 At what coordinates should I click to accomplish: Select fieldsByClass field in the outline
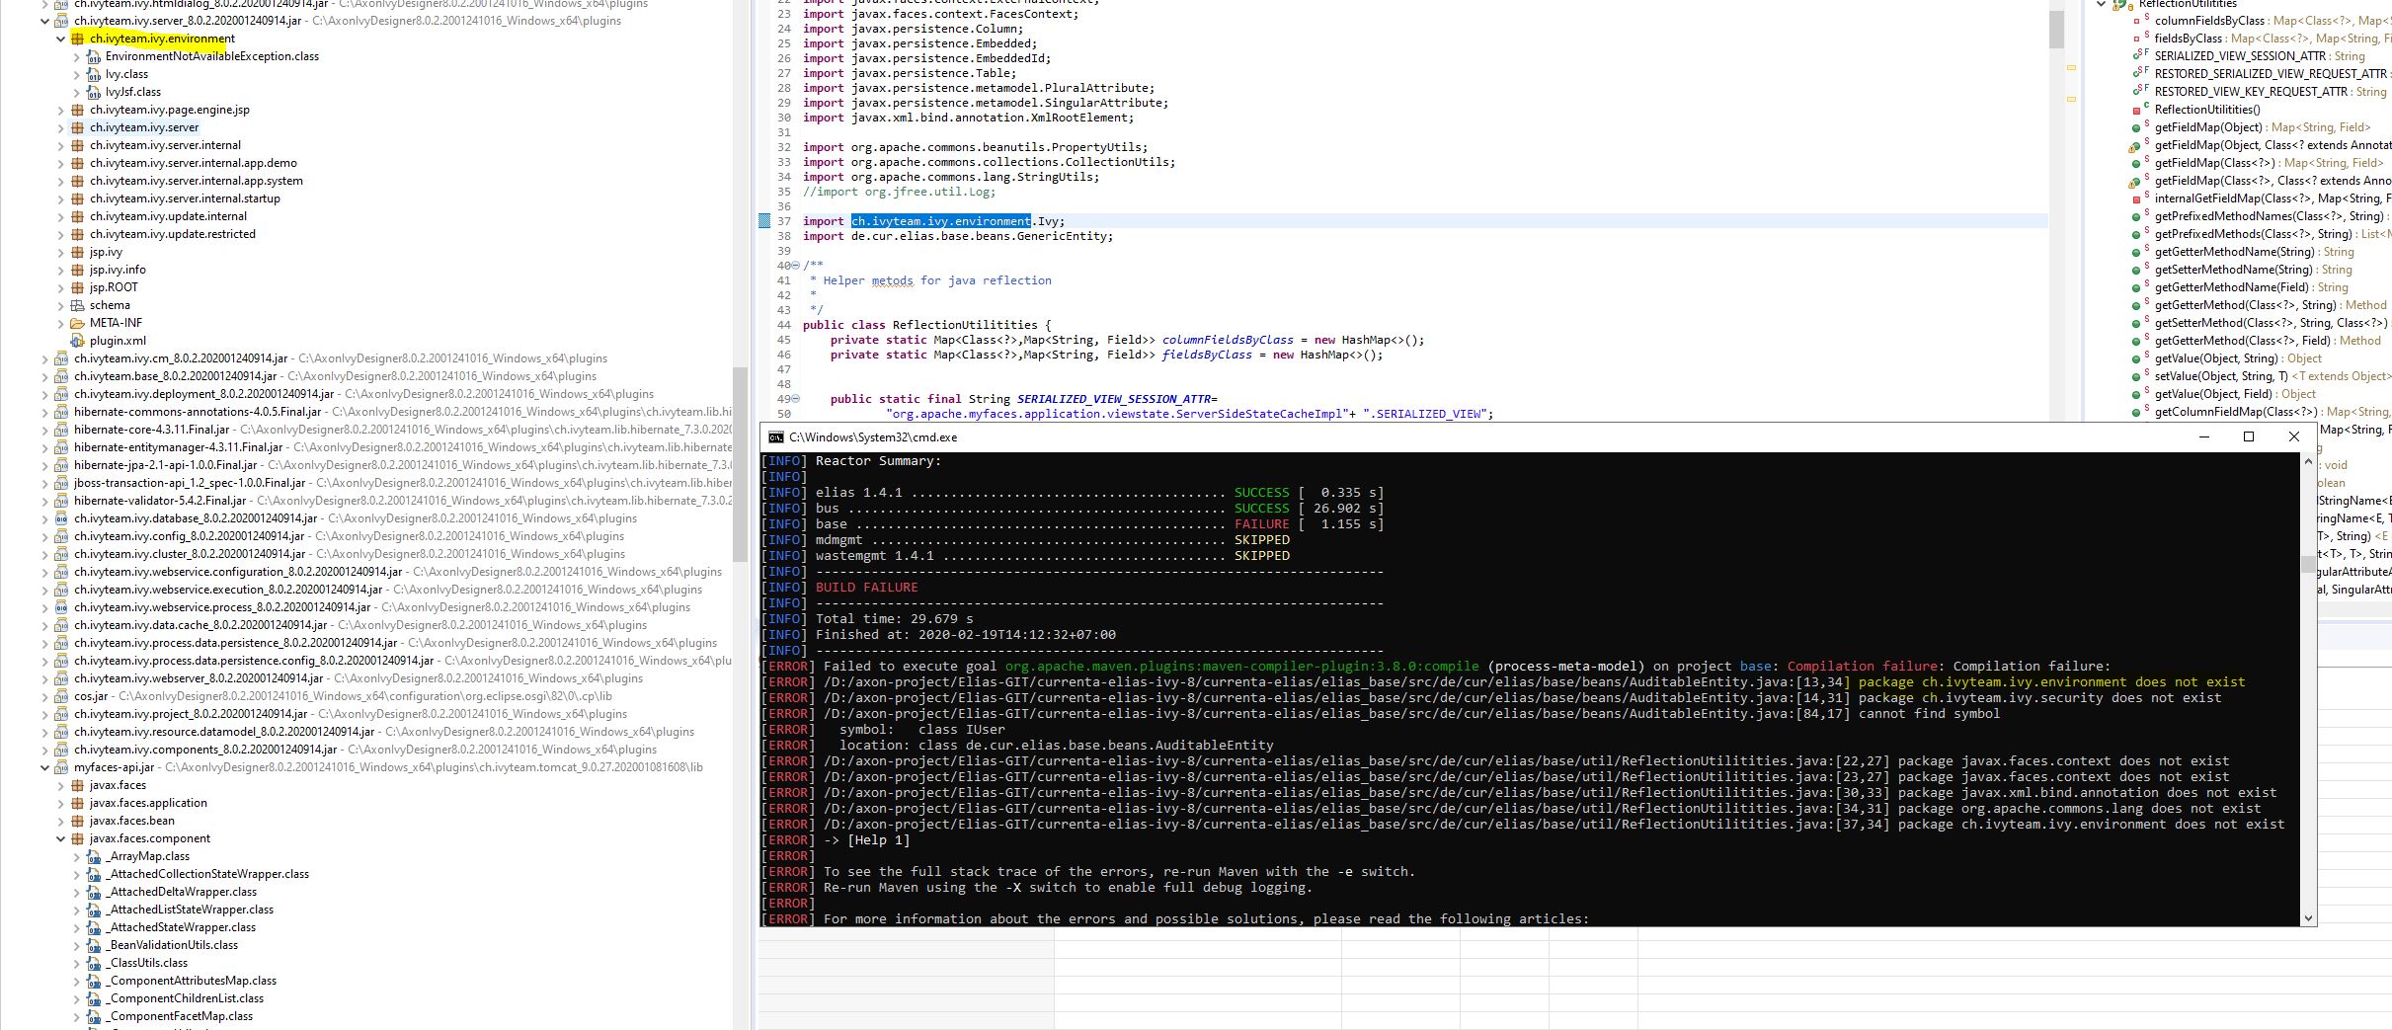(2188, 39)
